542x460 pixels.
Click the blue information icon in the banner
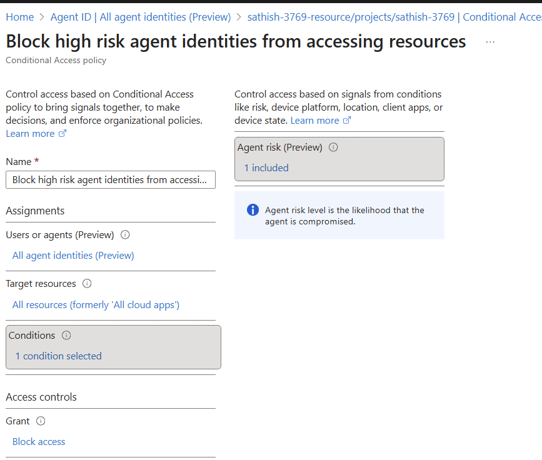pos(253,210)
